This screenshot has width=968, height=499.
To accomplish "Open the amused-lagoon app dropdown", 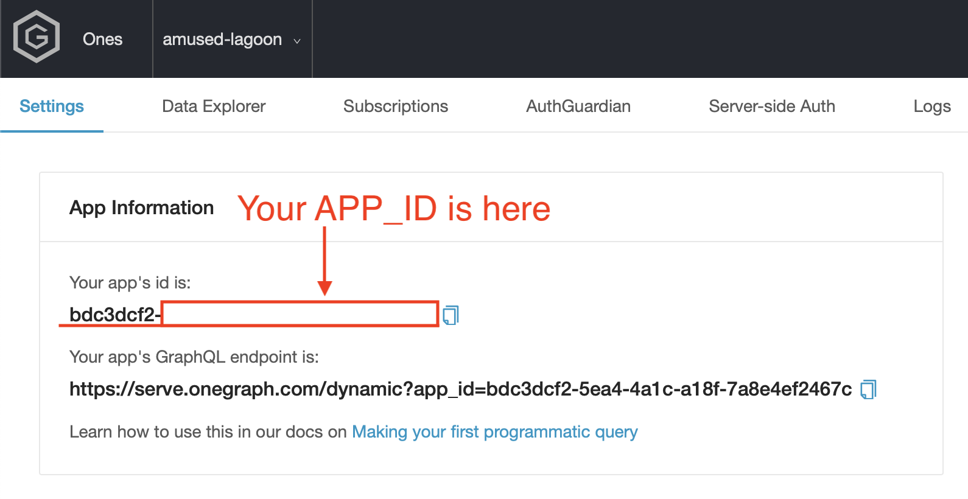I will pos(231,39).
